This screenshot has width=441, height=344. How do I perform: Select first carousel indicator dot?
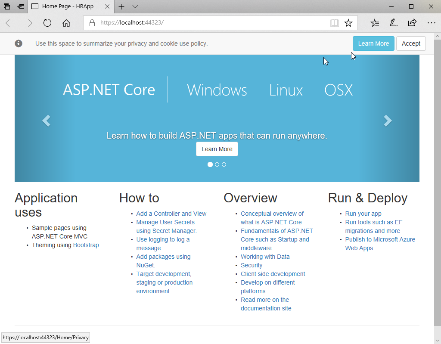210,164
